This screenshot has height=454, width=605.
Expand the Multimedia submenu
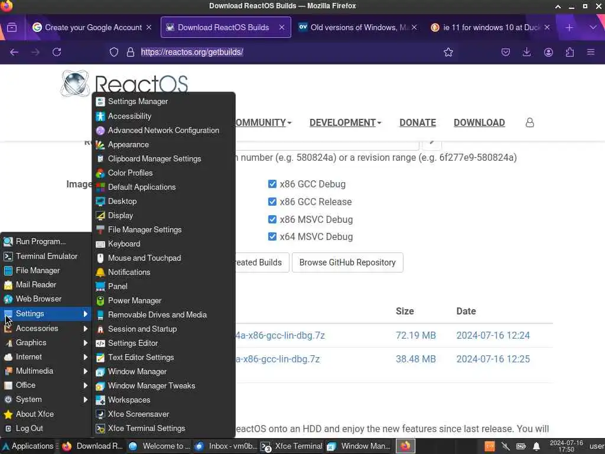click(46, 371)
